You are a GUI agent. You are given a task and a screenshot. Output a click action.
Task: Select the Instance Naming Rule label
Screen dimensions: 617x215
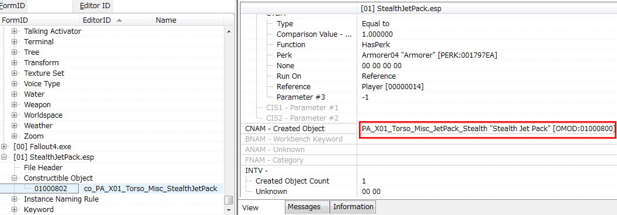click(61, 199)
